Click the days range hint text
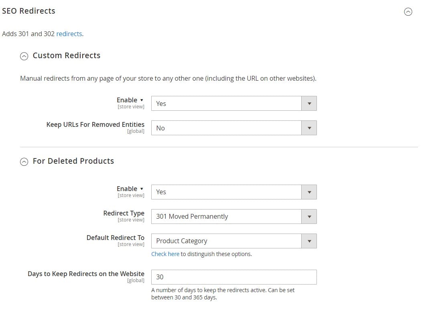Viewport: 422px width, 309px height. point(223,294)
